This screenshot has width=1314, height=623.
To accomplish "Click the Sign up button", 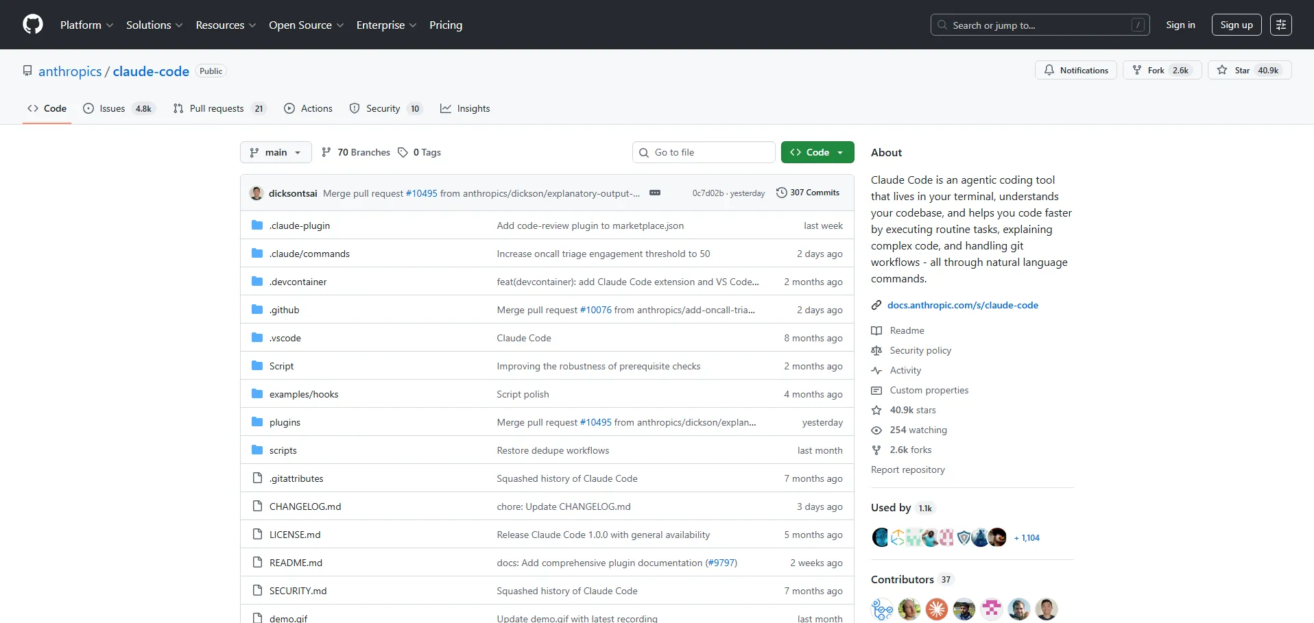I will pos(1236,25).
